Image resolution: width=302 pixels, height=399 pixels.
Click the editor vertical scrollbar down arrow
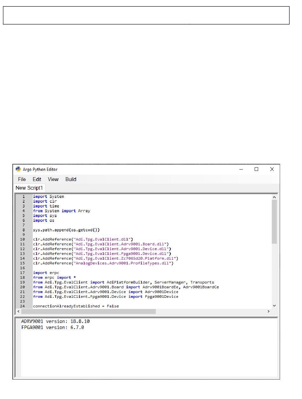point(274,305)
